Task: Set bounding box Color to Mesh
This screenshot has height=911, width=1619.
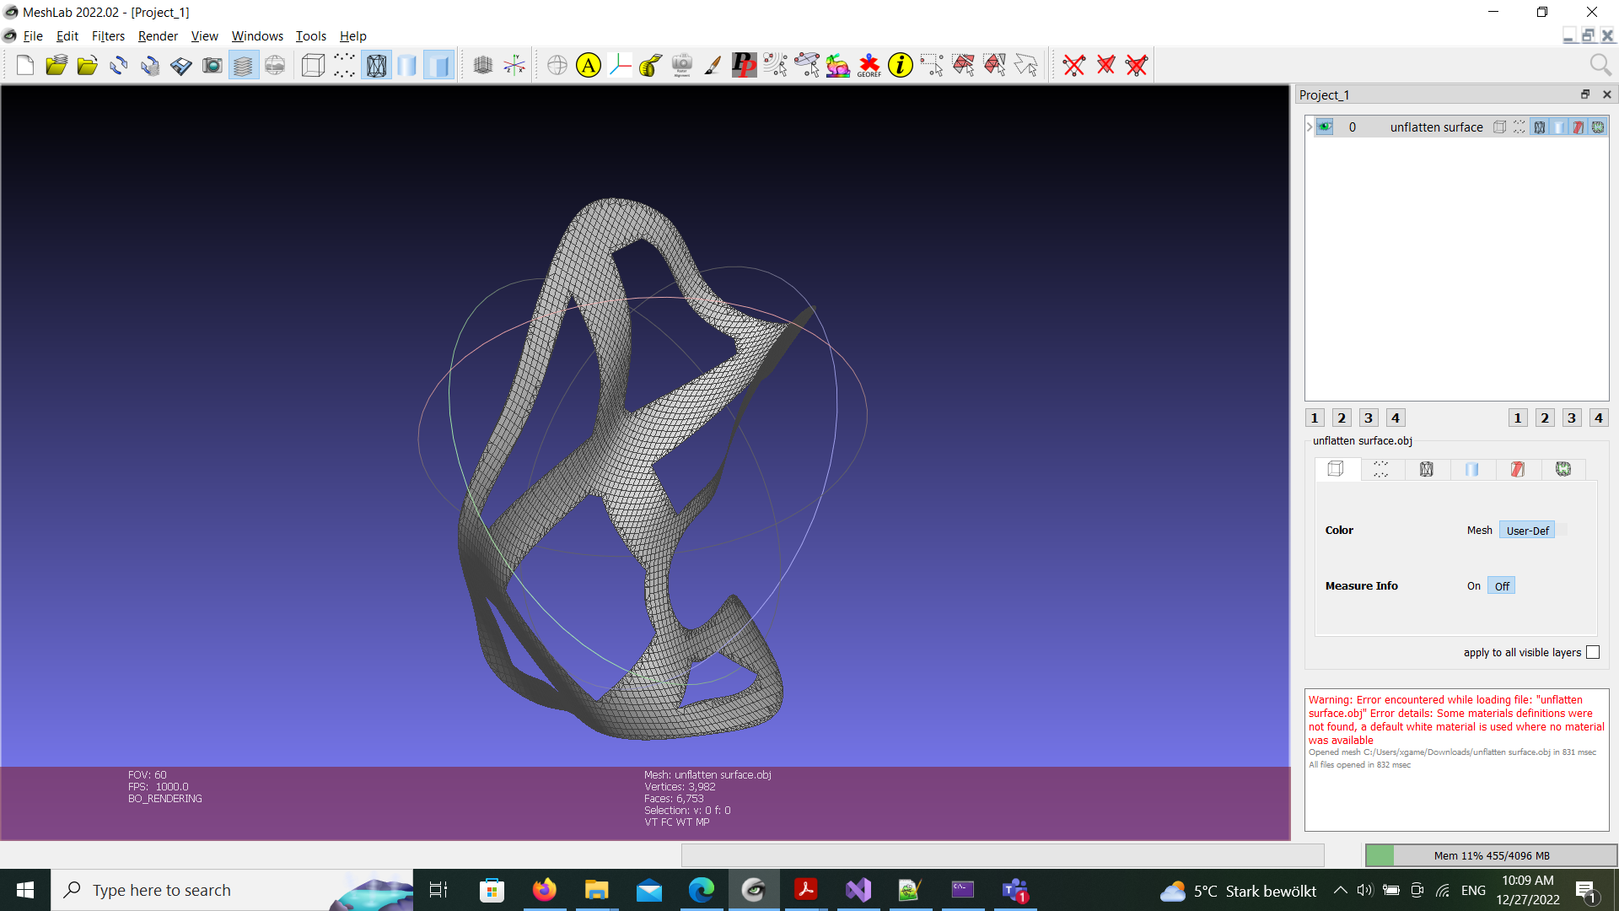Action: 1479,531
